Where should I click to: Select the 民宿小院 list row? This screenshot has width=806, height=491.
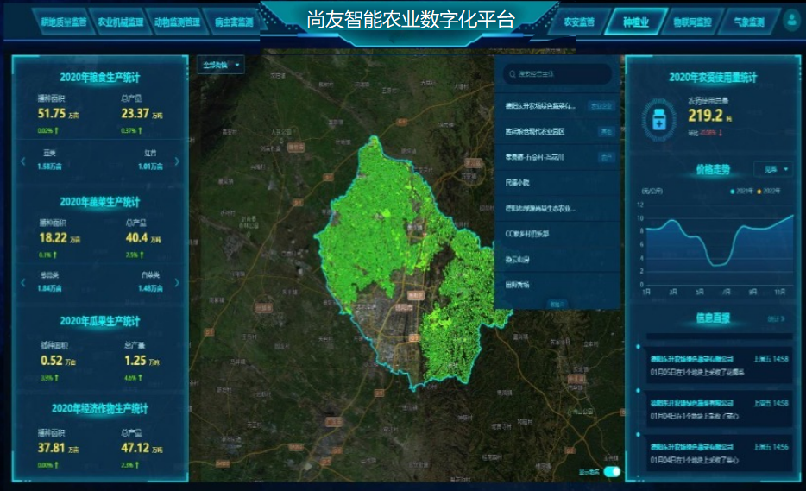coord(557,183)
